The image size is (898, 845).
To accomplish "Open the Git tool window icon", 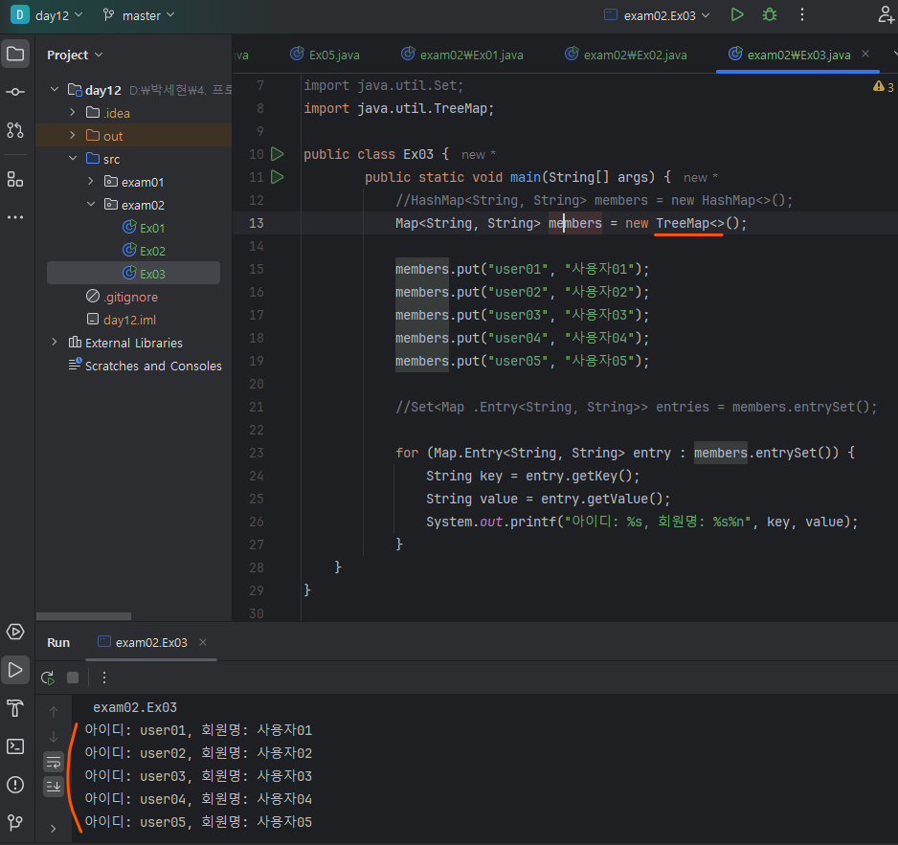I will coord(15,822).
